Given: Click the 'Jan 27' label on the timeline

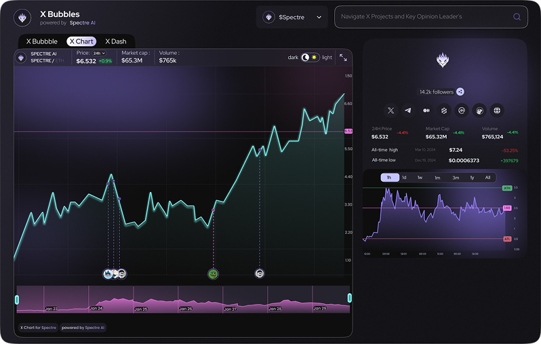Looking at the screenshot, I should pyautogui.click(x=230, y=309).
